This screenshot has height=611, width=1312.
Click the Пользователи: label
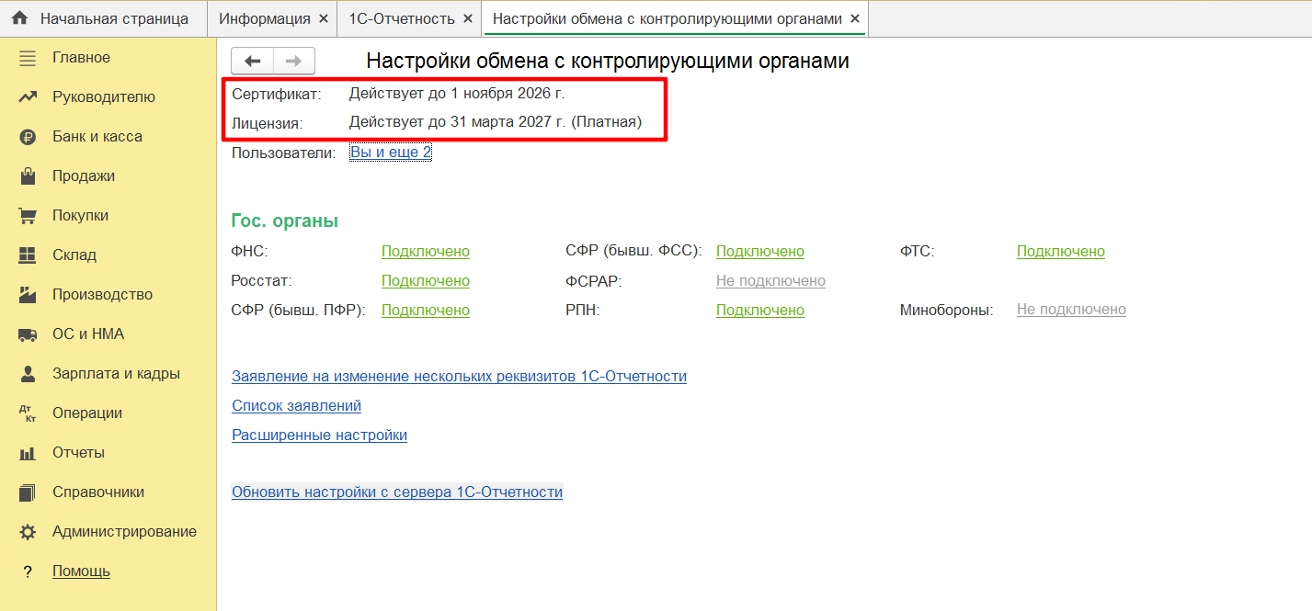[284, 153]
